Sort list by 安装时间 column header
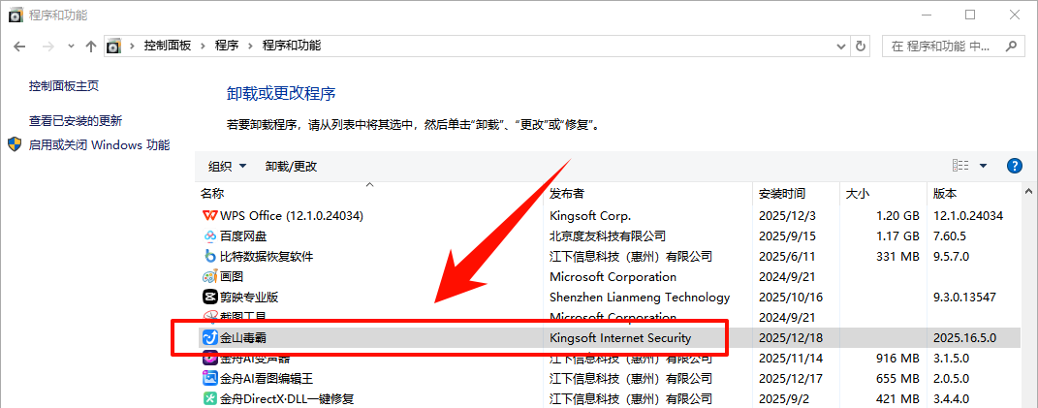This screenshot has width=1038, height=408. 781,194
